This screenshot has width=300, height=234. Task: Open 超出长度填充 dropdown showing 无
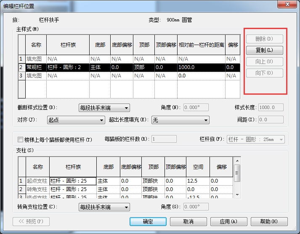click(x=180, y=120)
